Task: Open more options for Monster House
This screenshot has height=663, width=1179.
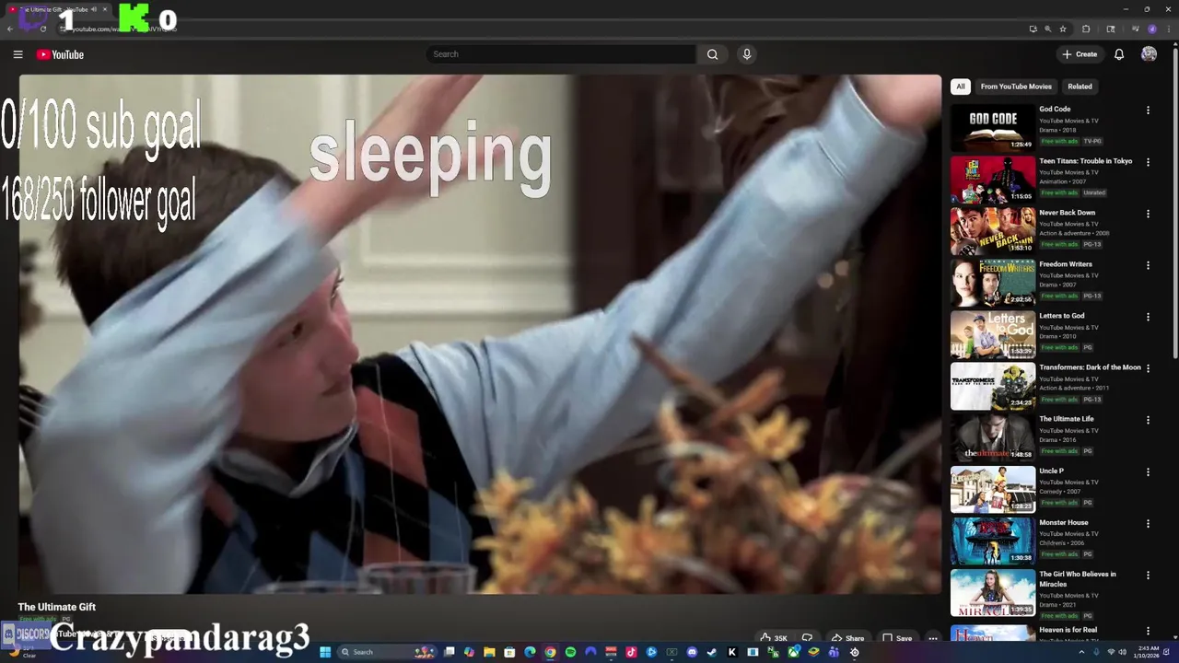Action: click(x=1148, y=523)
